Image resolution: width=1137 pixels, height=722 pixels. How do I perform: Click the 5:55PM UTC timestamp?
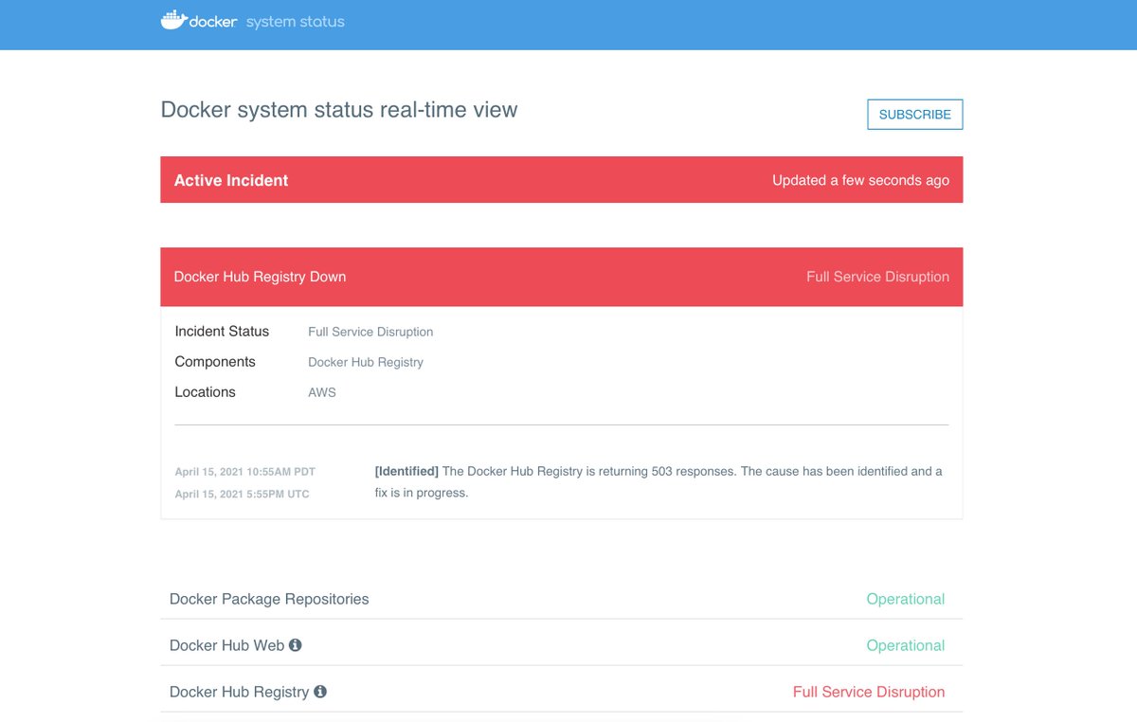click(242, 495)
